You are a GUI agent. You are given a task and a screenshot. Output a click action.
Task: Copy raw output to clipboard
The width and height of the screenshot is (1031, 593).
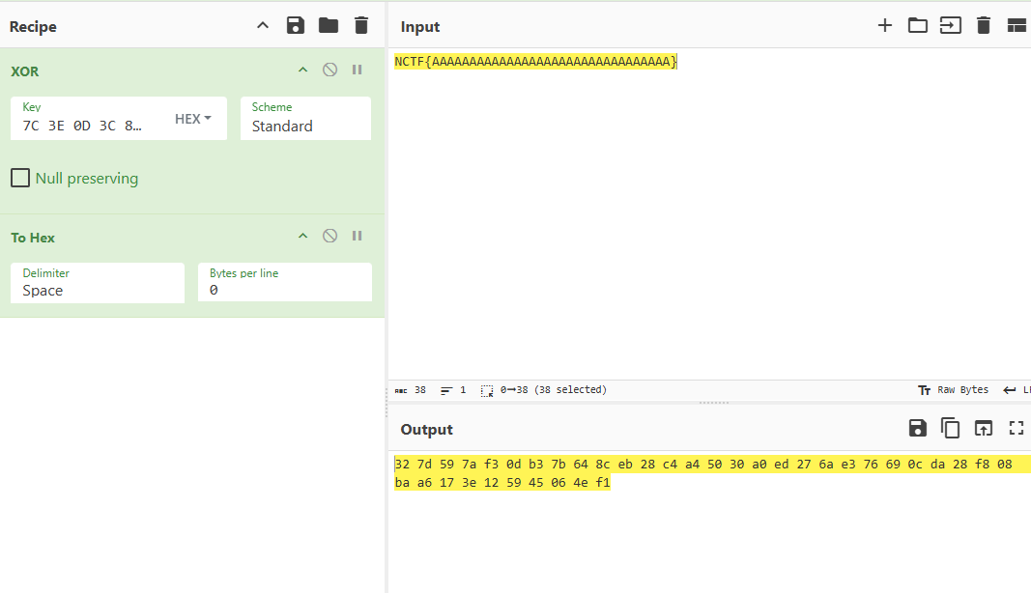click(951, 429)
